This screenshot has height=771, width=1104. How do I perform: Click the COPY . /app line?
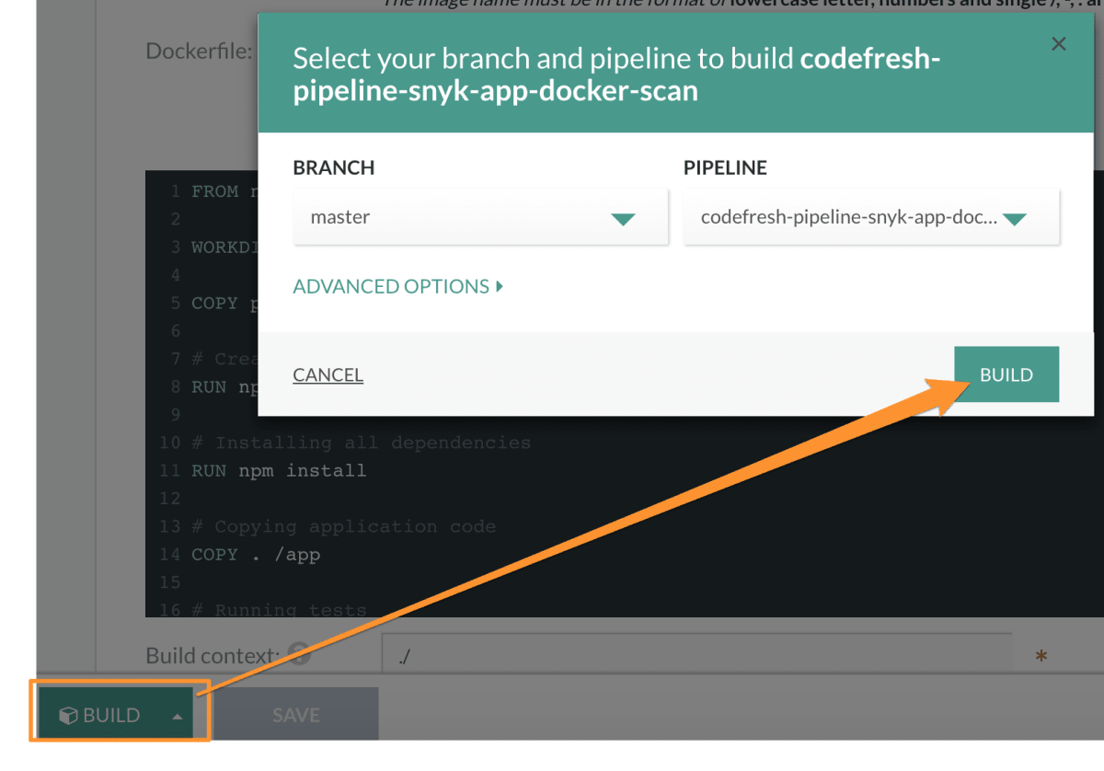click(x=253, y=554)
